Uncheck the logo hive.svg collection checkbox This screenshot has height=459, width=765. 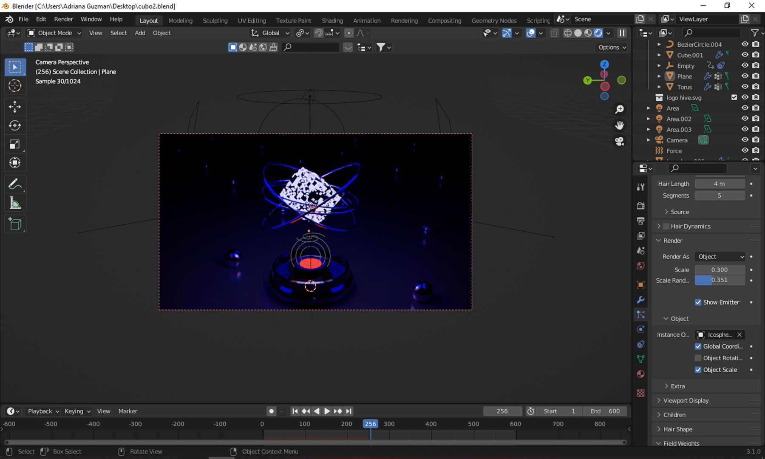(734, 97)
